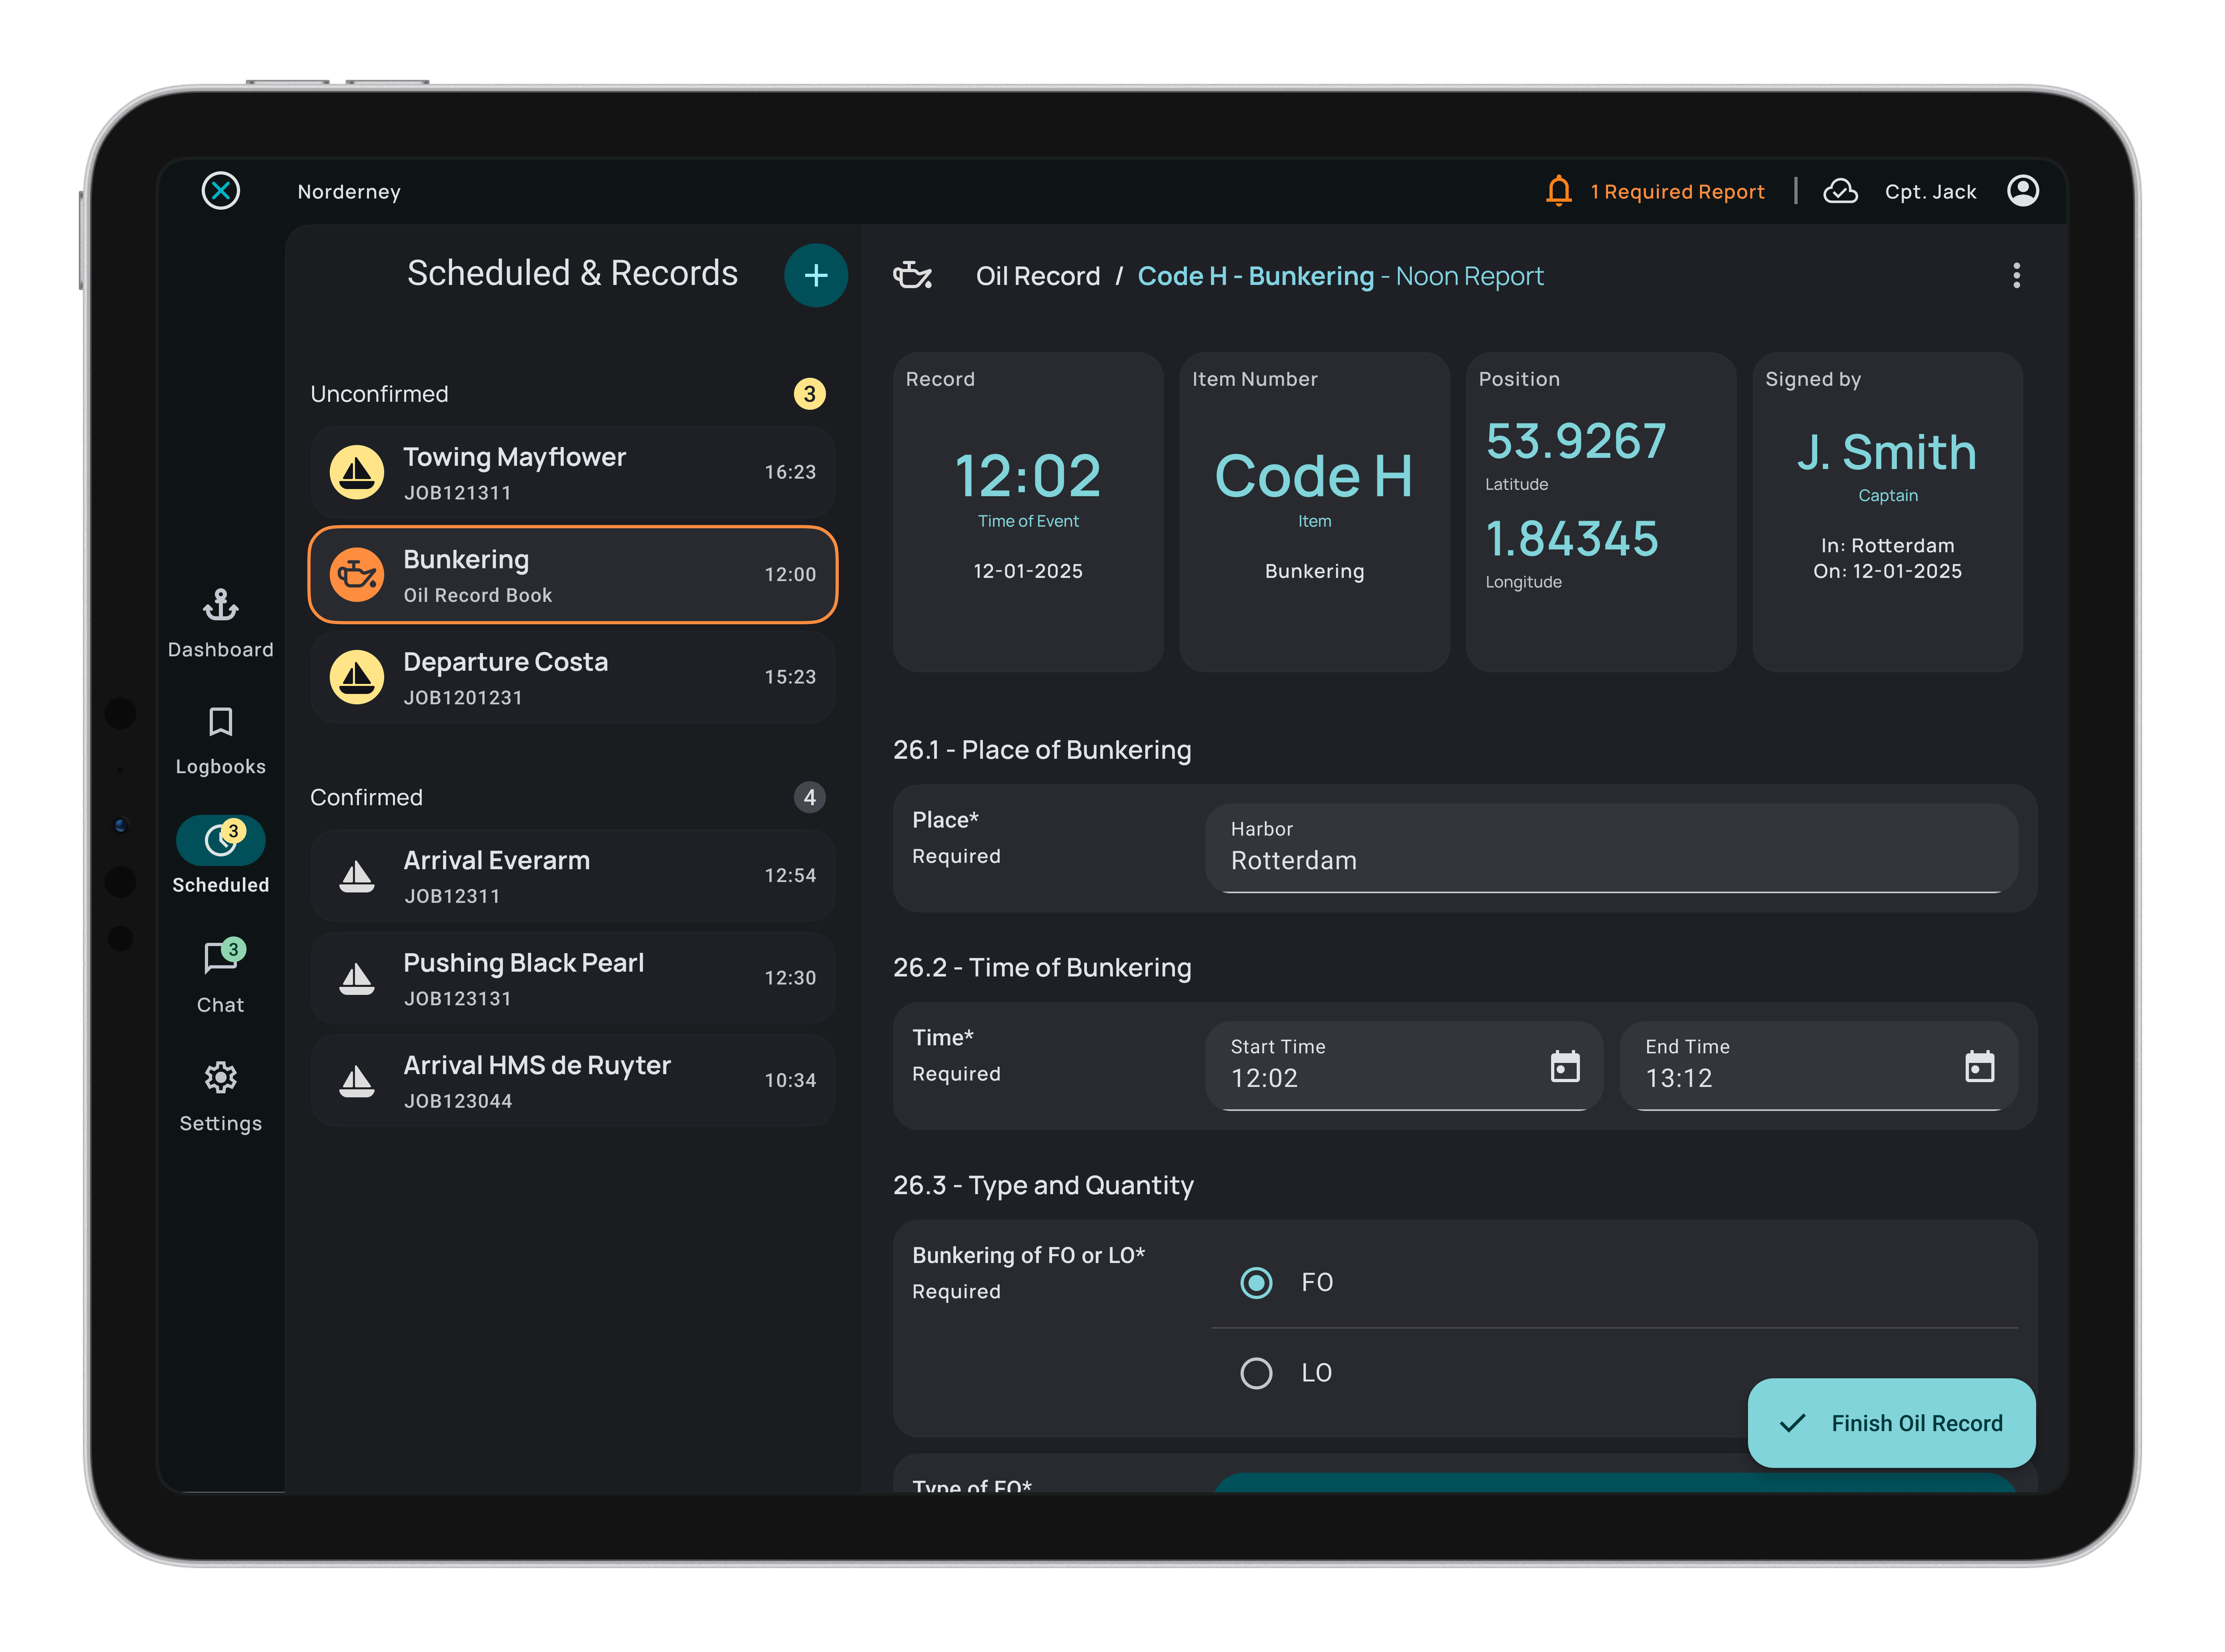Click Confirmed section label
Viewport: 2225px width, 1652px height.
[x=366, y=797]
